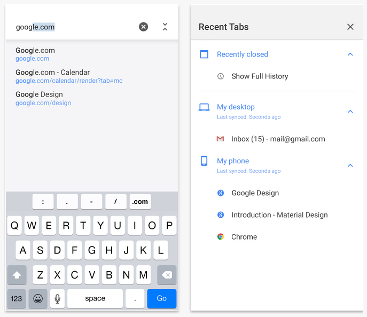Switch to the 123 numeric keyboard
367x317 pixels.
(17, 298)
